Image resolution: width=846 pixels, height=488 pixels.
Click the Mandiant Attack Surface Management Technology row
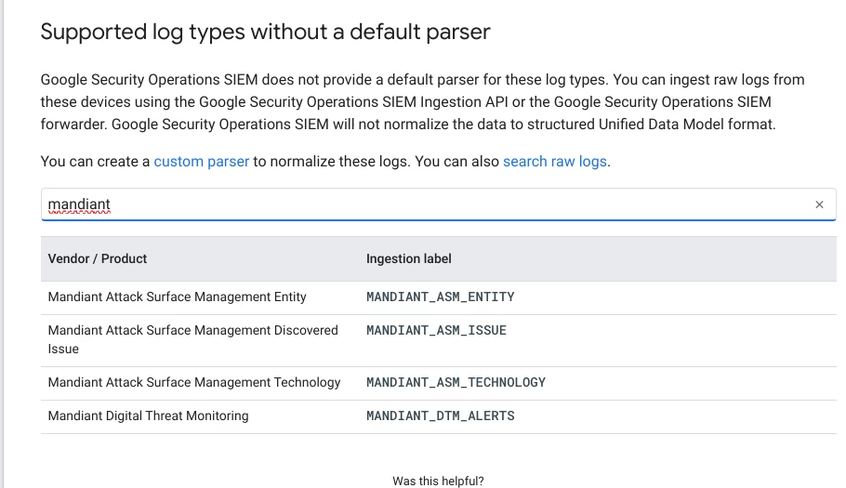[x=438, y=383]
